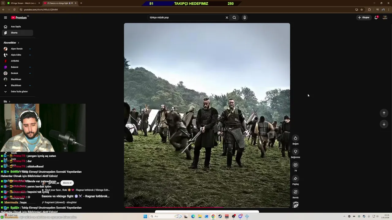Start voice search with the microphone icon
Viewport: 392px width, 220px height.
(244, 17)
